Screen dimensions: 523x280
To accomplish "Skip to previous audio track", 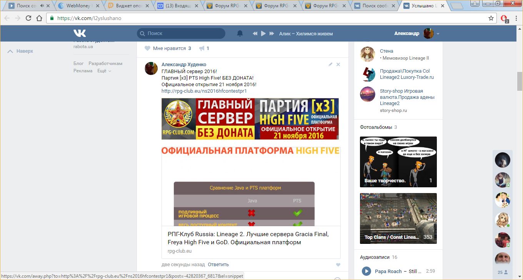I will [x=255, y=33].
